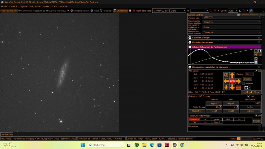265x149 pixels.
Task: Click the right arrow button beside Cible coordinates
Action: (247, 92)
